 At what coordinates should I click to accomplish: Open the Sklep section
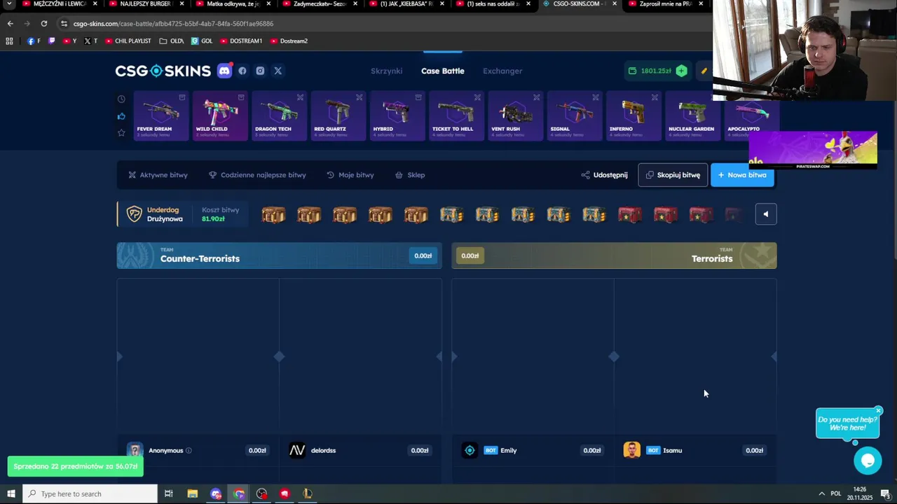(x=410, y=175)
